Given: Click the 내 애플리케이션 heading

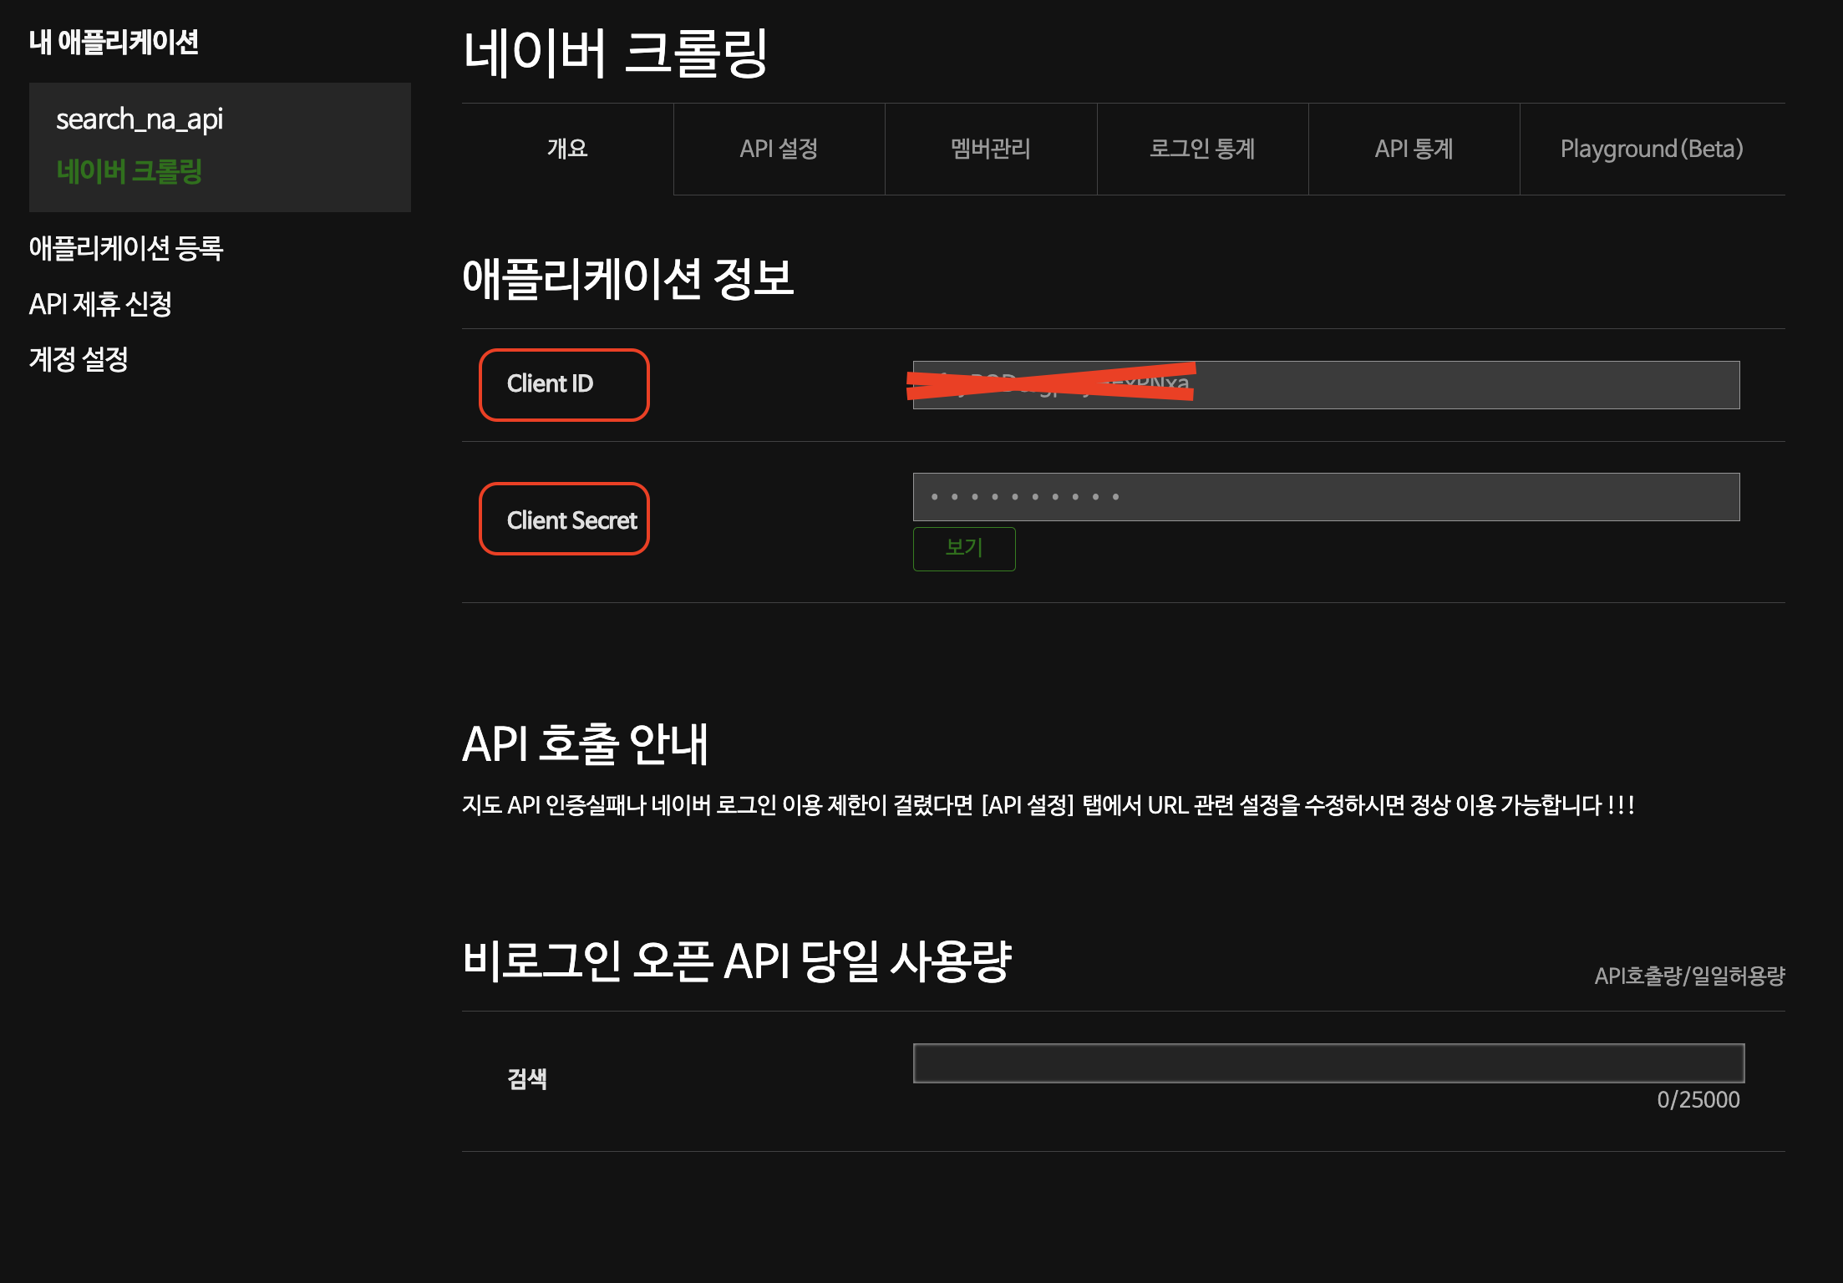Looking at the screenshot, I should click(x=114, y=42).
